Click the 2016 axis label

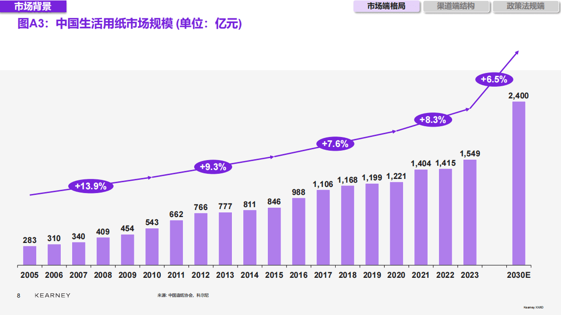pos(298,275)
